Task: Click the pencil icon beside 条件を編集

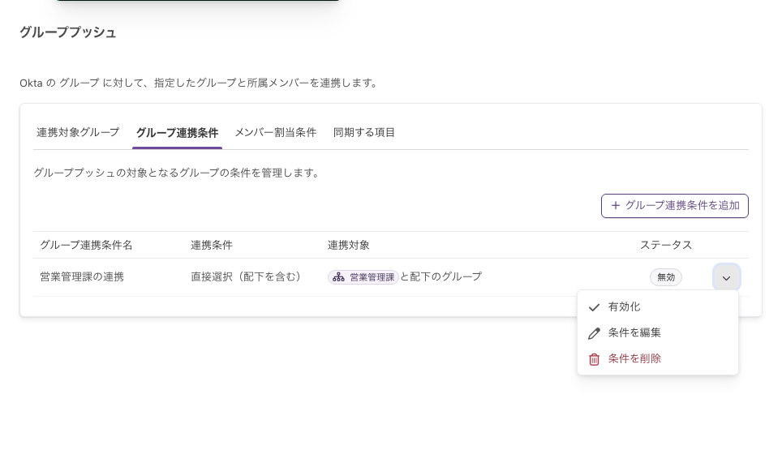Action: coord(594,333)
